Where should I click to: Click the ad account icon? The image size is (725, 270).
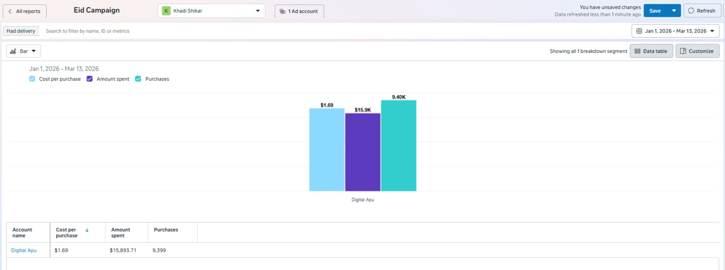282,11
